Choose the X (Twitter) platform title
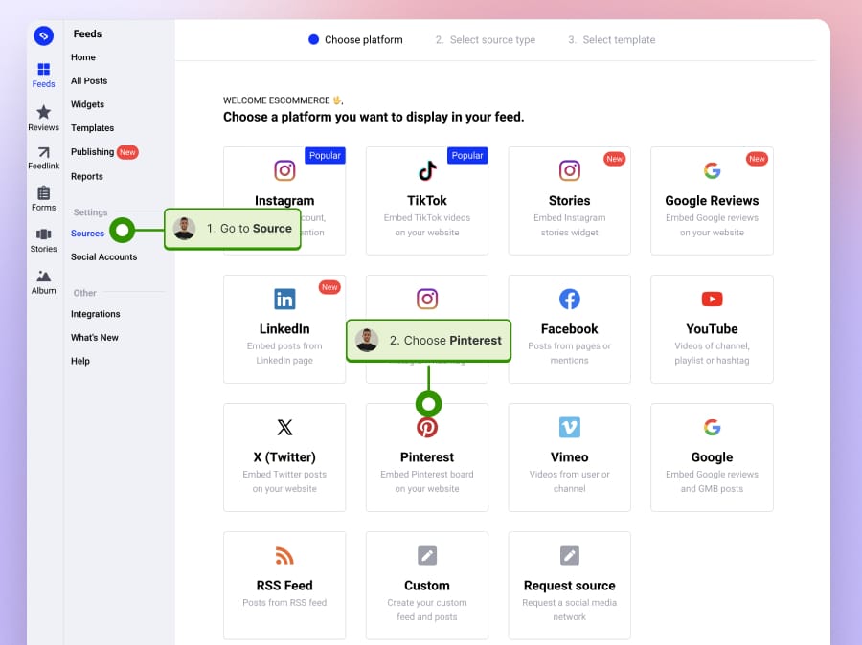The width and height of the screenshot is (862, 645). coord(284,457)
